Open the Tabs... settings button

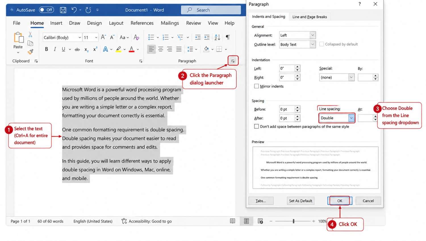pyautogui.click(x=261, y=201)
